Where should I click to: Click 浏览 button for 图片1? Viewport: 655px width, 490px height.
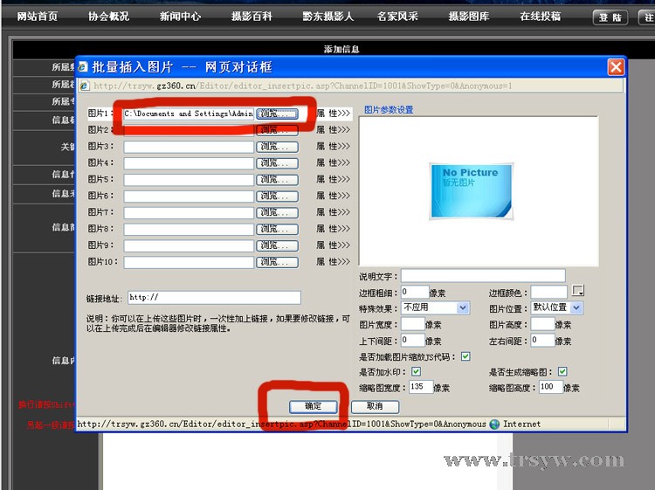coord(277,114)
